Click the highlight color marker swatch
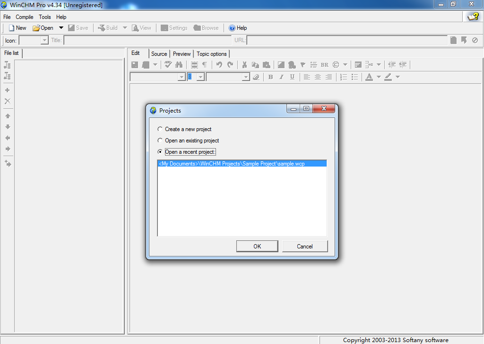The height and width of the screenshot is (344, 484). (x=389, y=77)
